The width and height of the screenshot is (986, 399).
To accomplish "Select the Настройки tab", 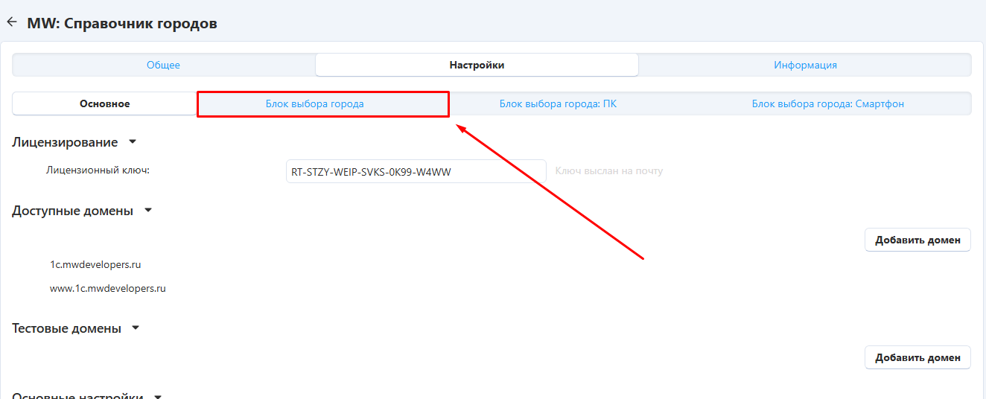I will (x=477, y=65).
